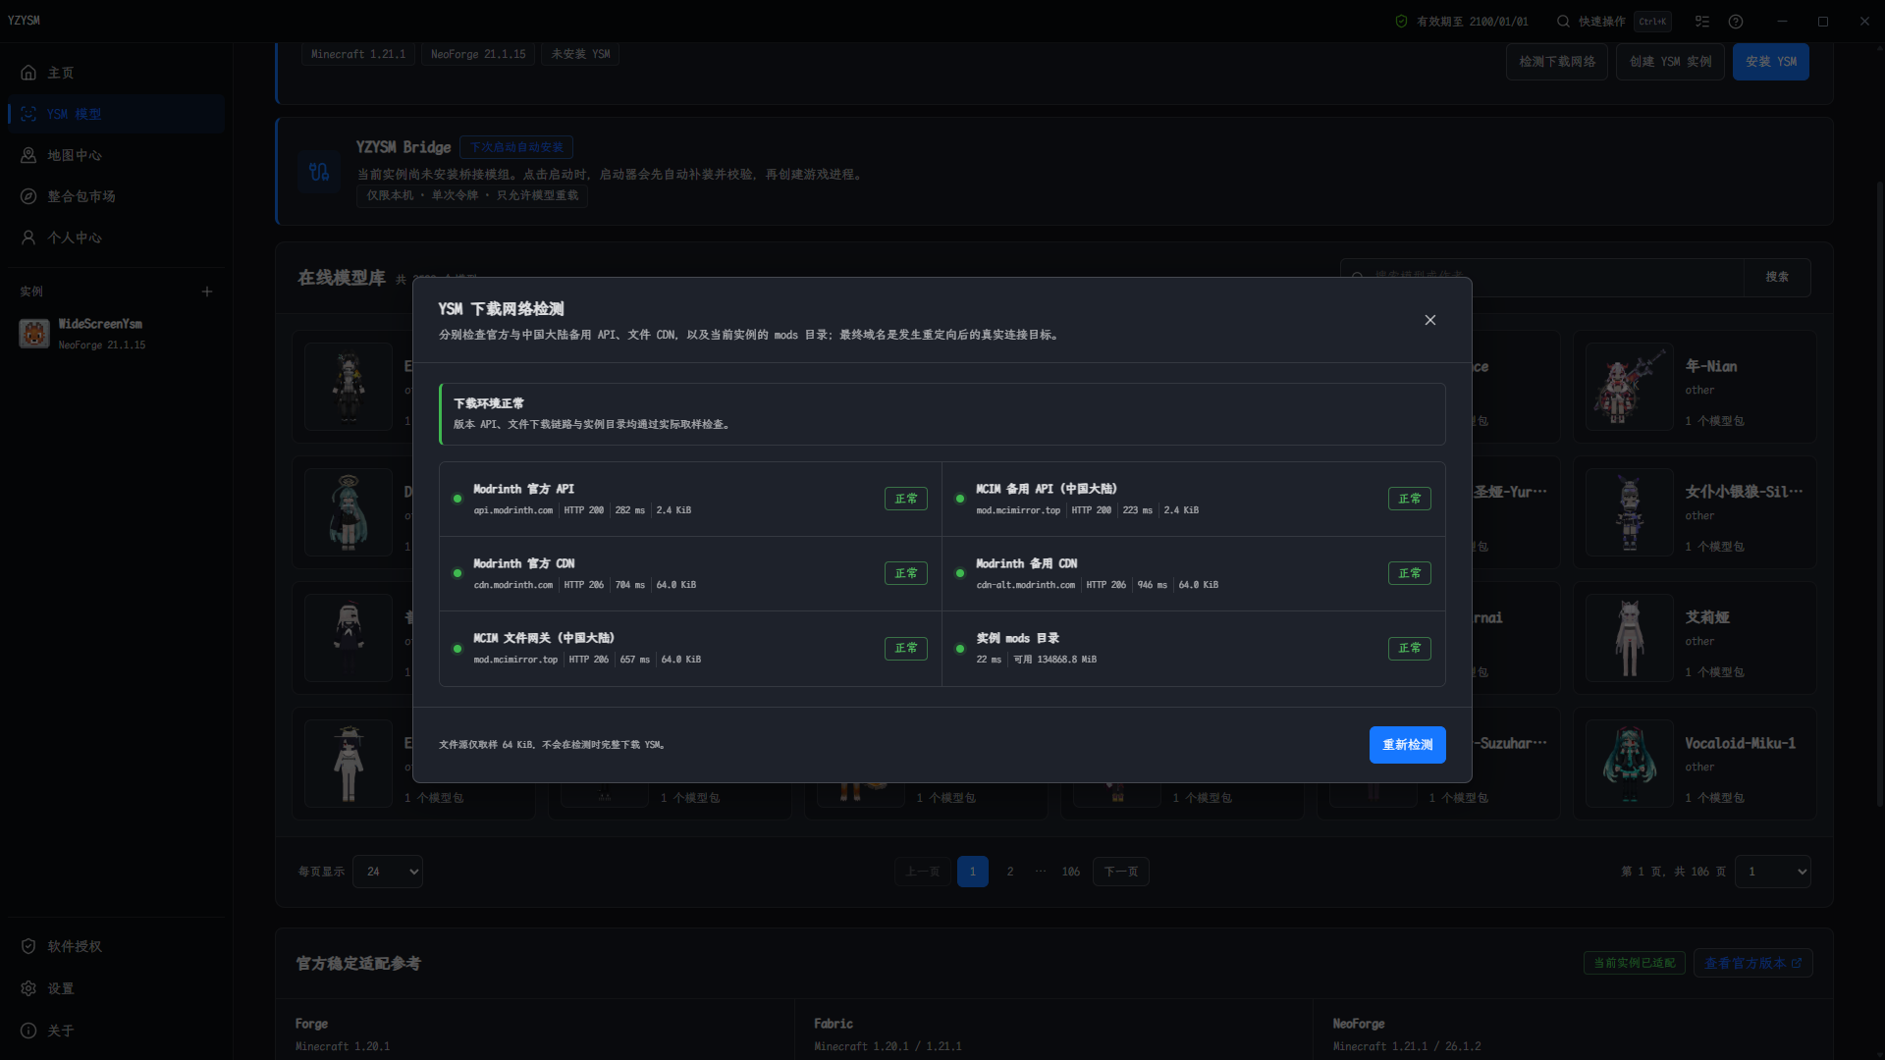Screen dimensions: 1885x1060
Task: Click the 重新检测 button
Action: click(x=1408, y=745)
